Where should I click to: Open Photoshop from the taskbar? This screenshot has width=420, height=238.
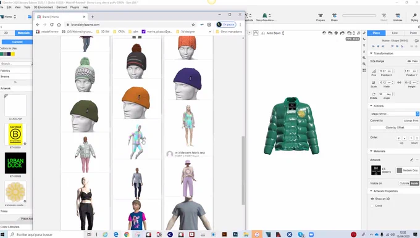tap(235, 234)
